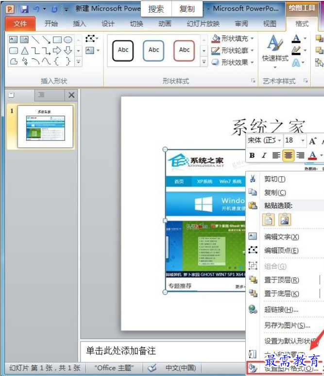The image size is (324, 376).
Task: Click the red outline Abc shape style
Action: point(184,51)
